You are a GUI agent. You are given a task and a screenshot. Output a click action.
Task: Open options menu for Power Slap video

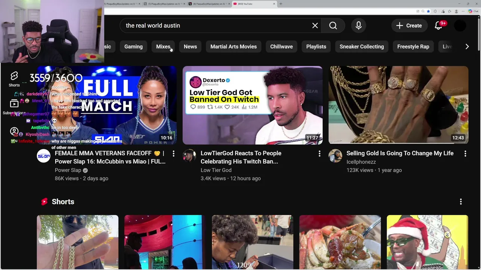coord(173,153)
